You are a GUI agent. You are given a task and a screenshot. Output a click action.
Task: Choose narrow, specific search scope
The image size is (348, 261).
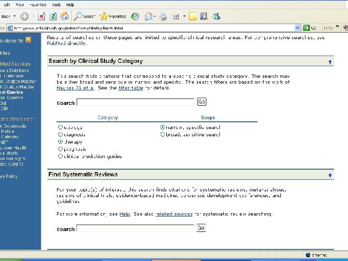click(162, 127)
